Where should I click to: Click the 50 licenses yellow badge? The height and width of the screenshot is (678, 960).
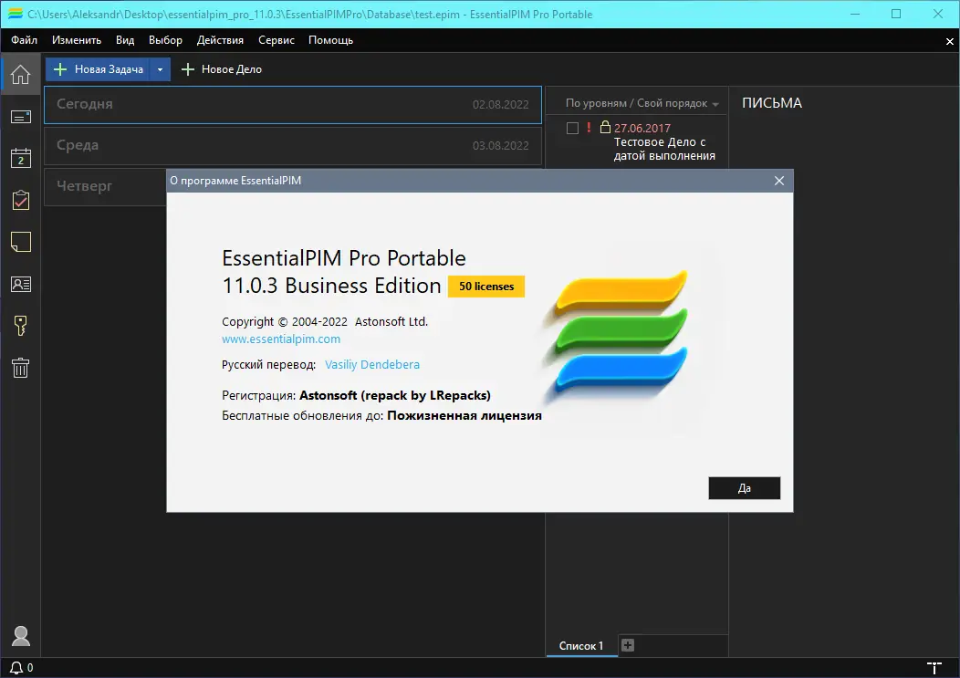click(486, 286)
